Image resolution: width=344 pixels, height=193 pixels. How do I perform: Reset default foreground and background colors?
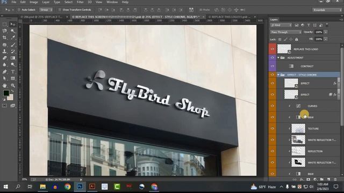(4, 100)
